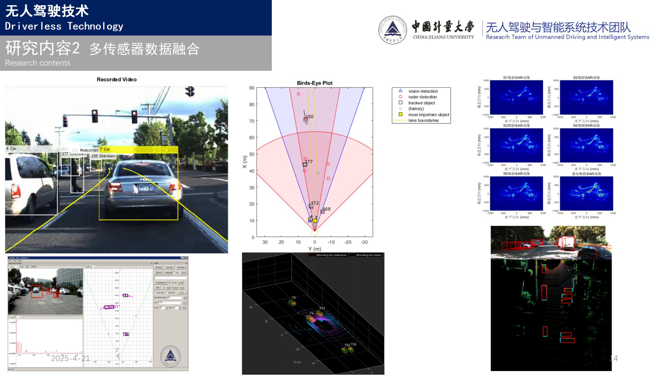Close the RangeFFT tab via its X
Image resolution: width=669 pixels, height=376 pixels.
pyautogui.click(x=20, y=317)
